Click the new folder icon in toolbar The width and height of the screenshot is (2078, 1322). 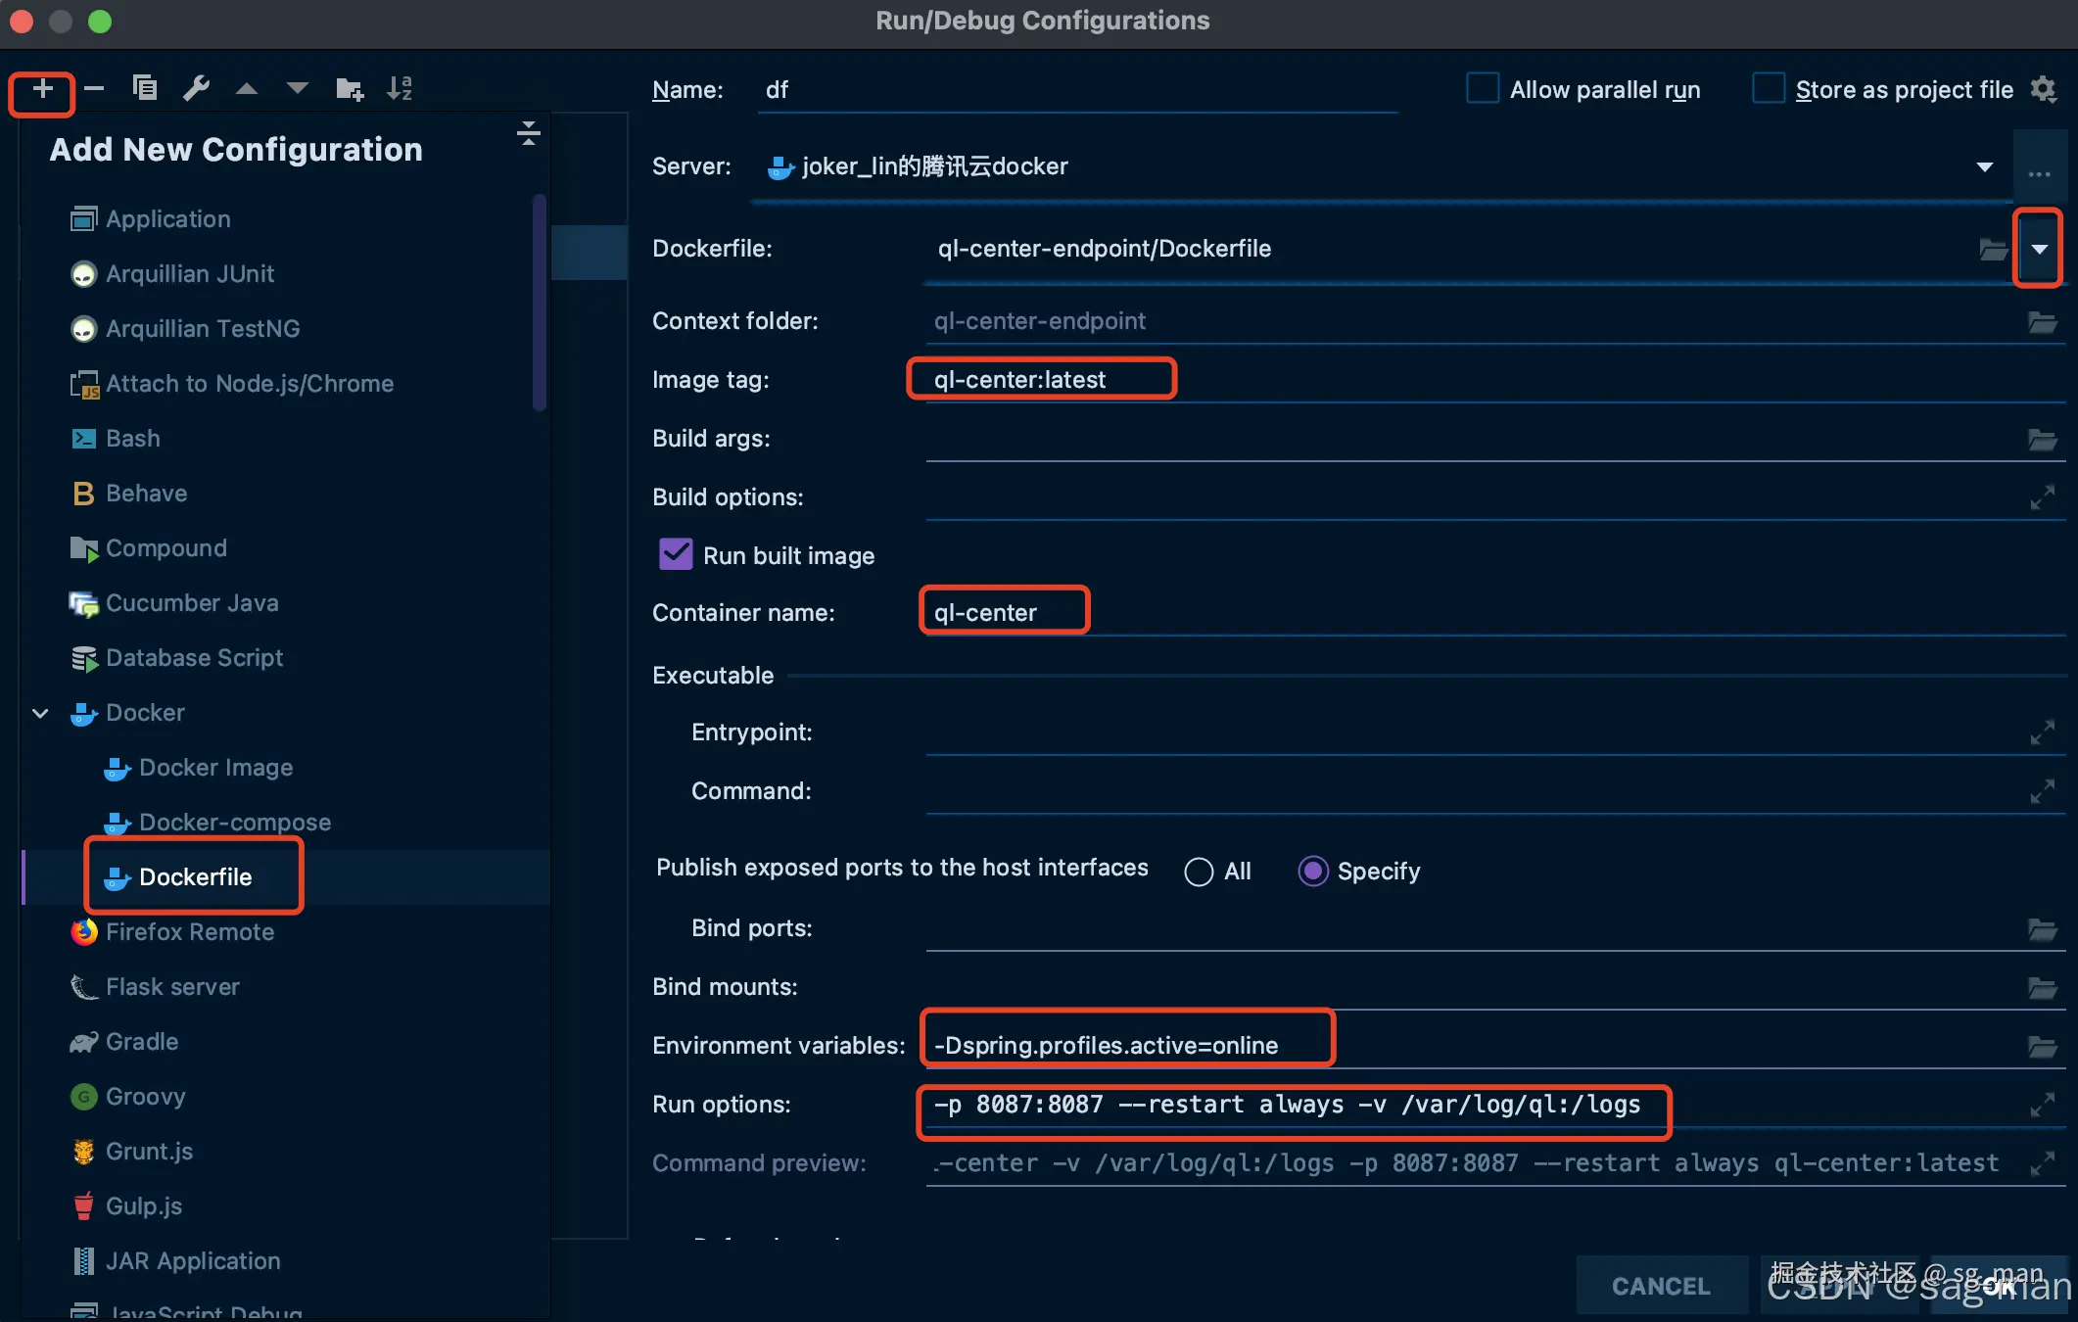[349, 89]
